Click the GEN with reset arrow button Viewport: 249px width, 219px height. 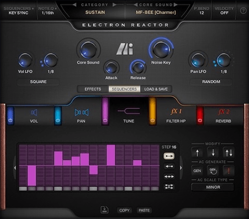click(213, 171)
